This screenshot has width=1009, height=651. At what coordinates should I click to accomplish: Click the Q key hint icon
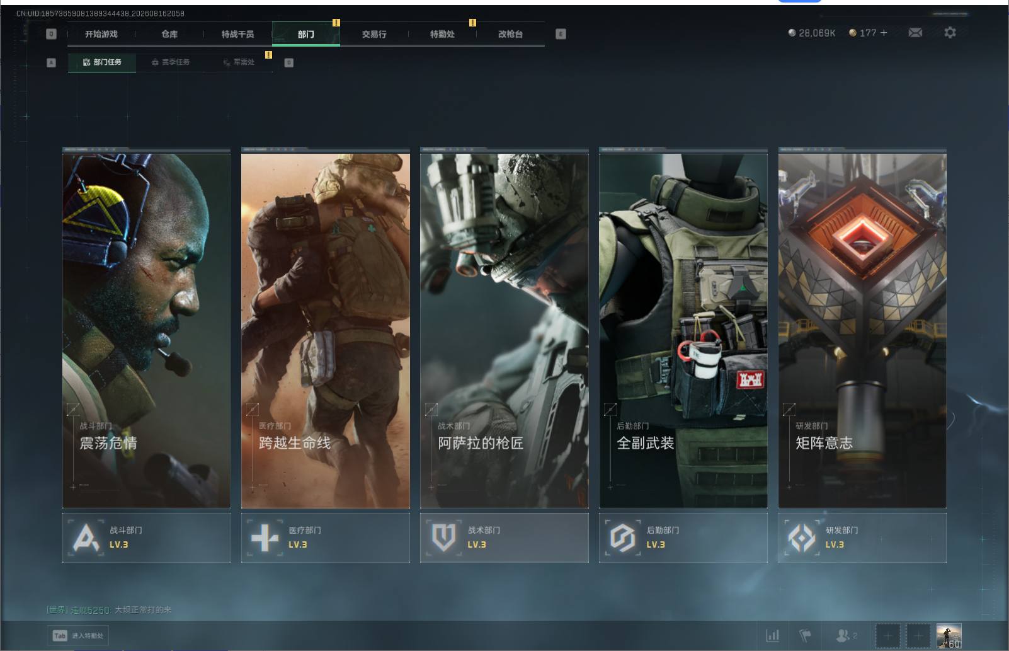(x=52, y=34)
